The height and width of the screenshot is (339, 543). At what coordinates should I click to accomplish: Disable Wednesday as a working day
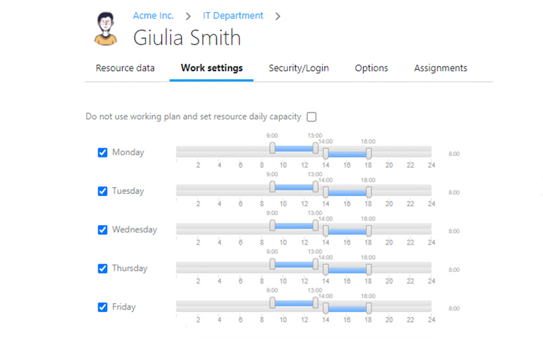point(102,230)
